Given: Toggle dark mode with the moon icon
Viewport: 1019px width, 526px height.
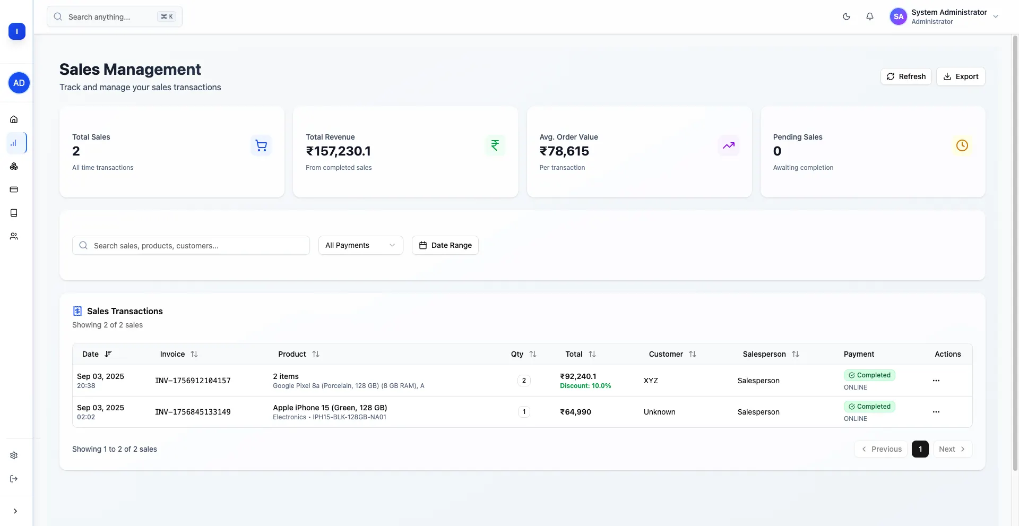Looking at the screenshot, I should point(846,16).
